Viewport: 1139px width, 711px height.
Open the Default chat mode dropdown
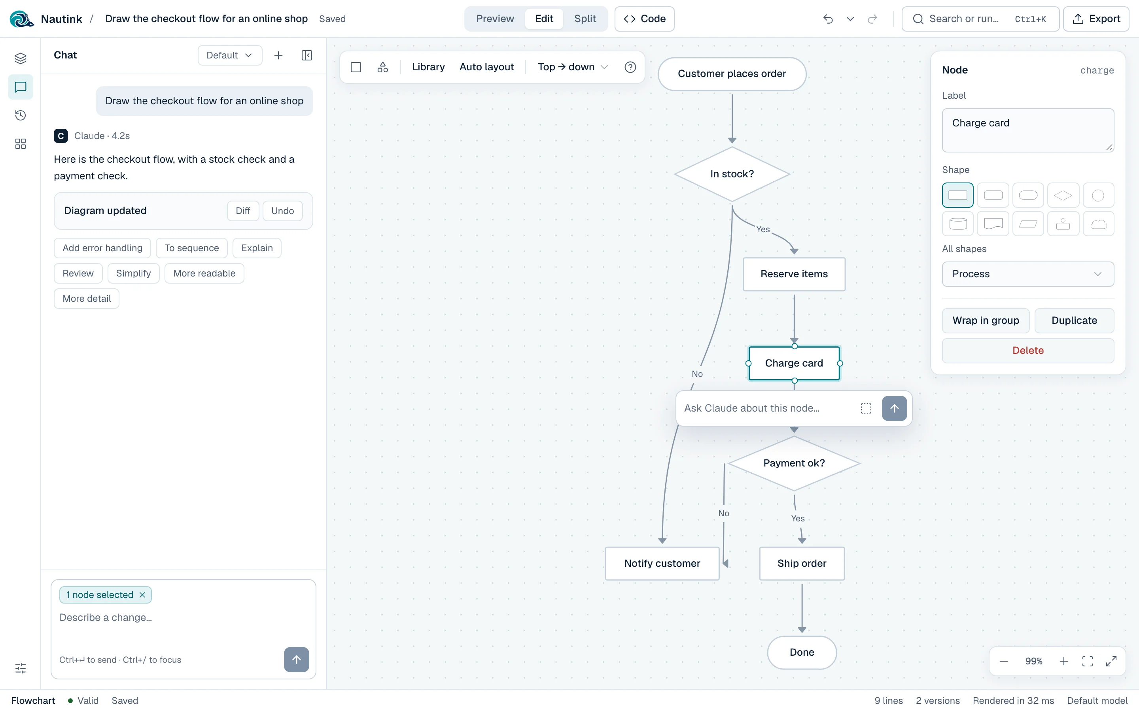[230, 55]
